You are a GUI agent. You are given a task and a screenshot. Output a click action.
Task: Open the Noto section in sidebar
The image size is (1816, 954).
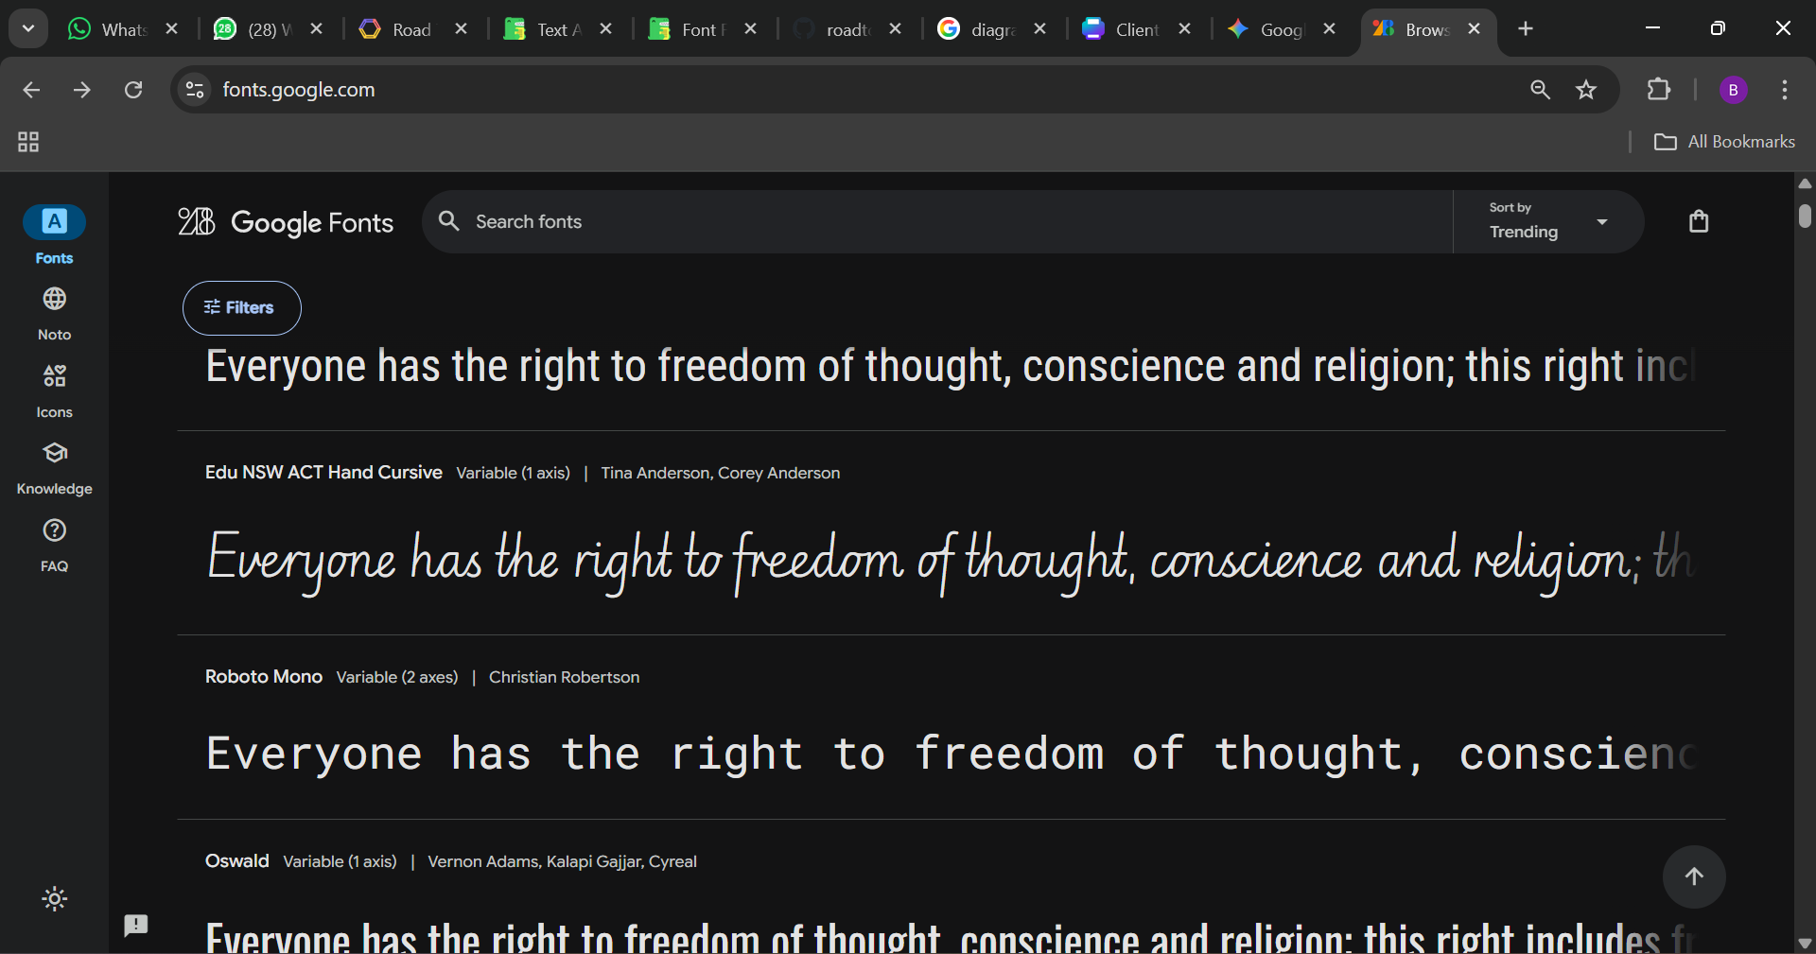[x=54, y=313]
